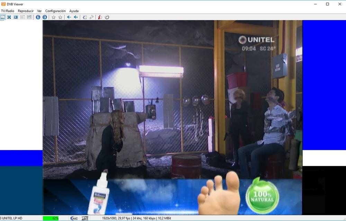Click the EPG program guide icon
Viewport: 346px width, 221px height.
click(29, 17)
